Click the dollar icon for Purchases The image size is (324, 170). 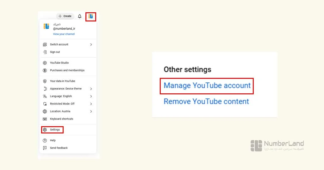click(45, 70)
